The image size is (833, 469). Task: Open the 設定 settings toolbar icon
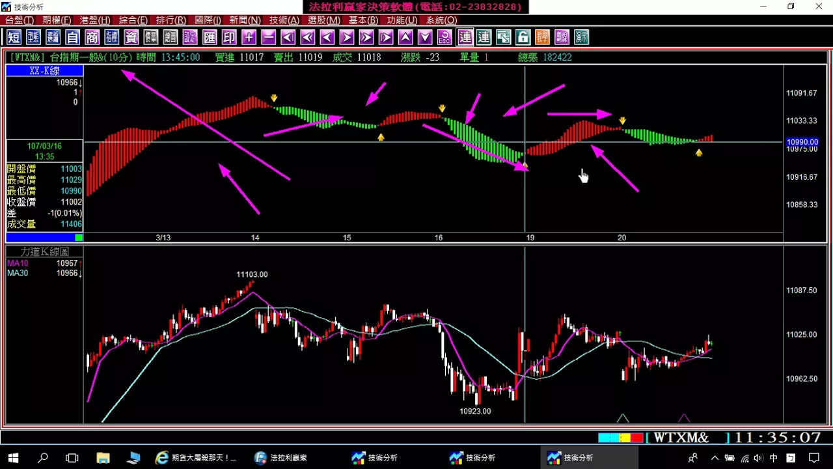tap(189, 37)
